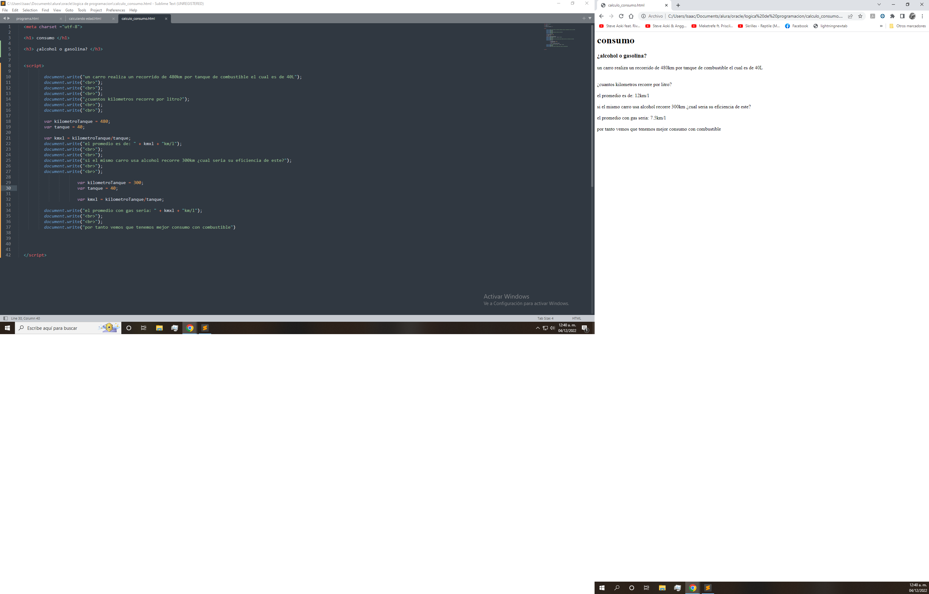Click the 'Escribe aquí para buscar' search box
The width and height of the screenshot is (929, 594).
click(68, 328)
